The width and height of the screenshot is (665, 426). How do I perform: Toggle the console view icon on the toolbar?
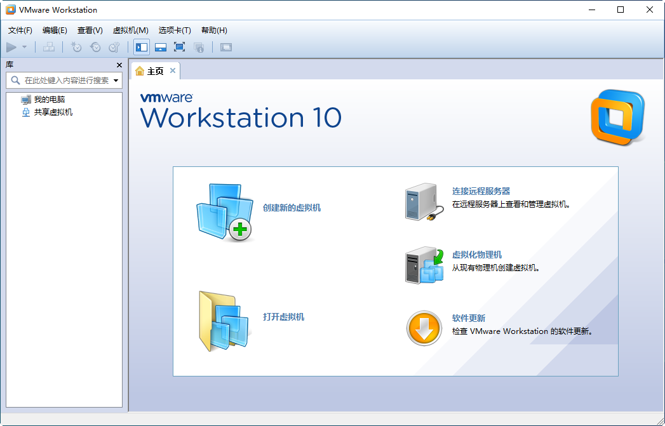pyautogui.click(x=225, y=47)
